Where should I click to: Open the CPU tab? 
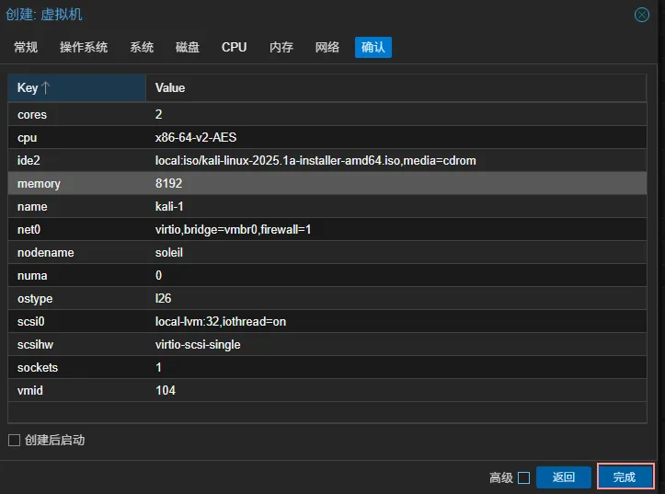coord(235,47)
